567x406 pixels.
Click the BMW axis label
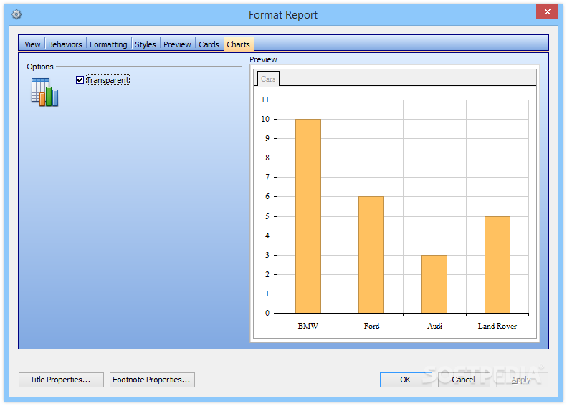(x=308, y=326)
